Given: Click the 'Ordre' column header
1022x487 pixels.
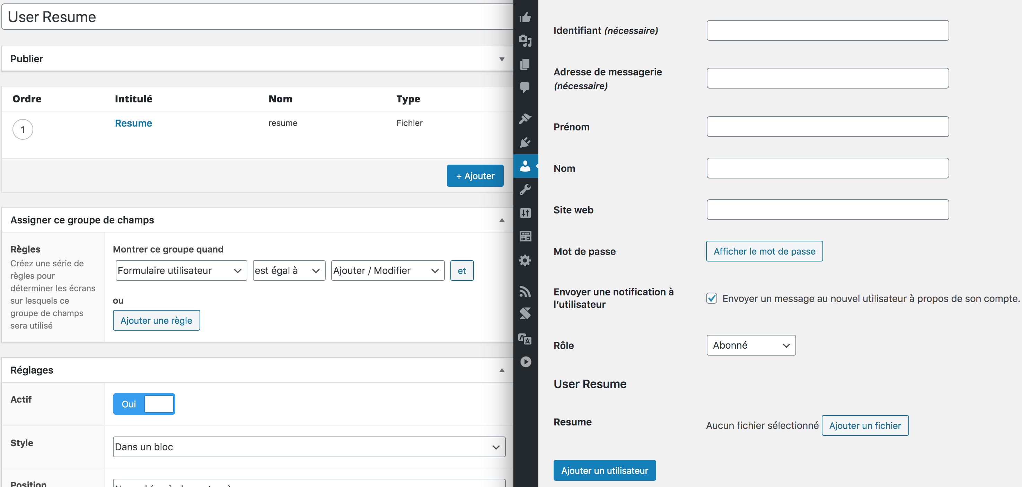Looking at the screenshot, I should [x=27, y=99].
